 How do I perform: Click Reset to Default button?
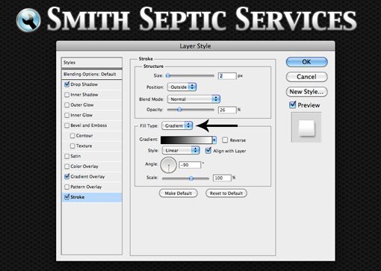(x=226, y=193)
